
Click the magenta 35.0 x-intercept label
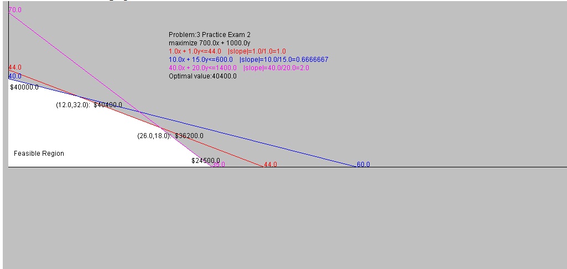(x=218, y=165)
